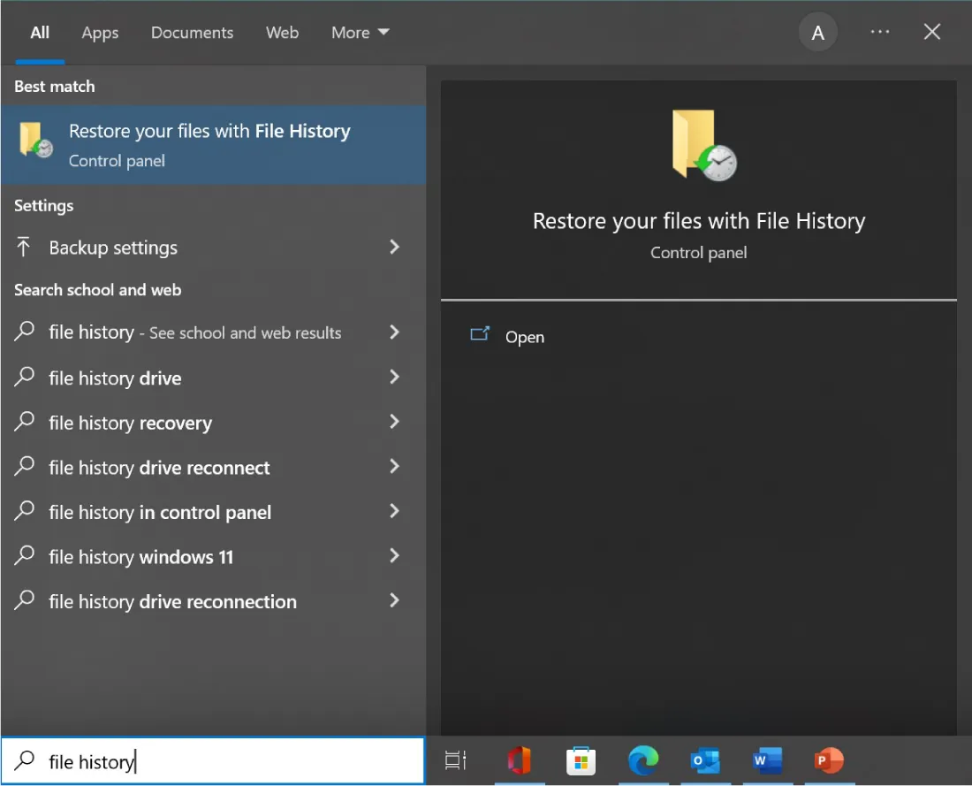
Task: Start Outlook from the taskbar
Action: pyautogui.click(x=705, y=760)
